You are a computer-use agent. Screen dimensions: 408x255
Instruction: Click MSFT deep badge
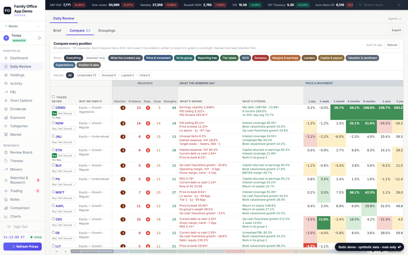click(148, 192)
